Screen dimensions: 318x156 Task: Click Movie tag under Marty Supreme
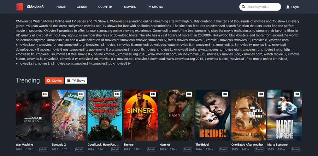coord(295,150)
